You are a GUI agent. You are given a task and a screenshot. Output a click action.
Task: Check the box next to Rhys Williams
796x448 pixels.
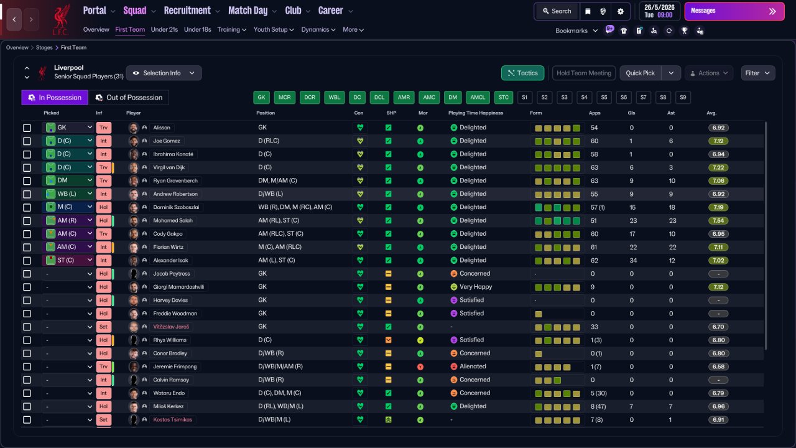point(27,340)
